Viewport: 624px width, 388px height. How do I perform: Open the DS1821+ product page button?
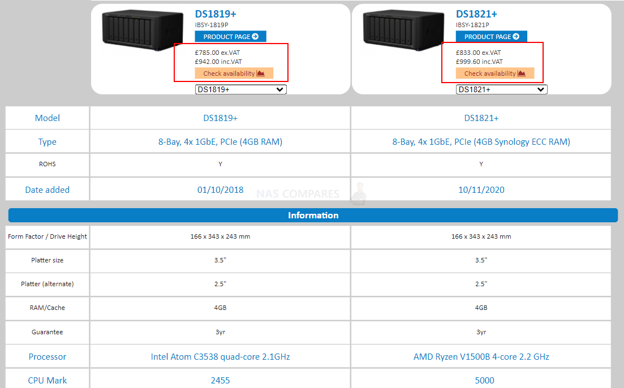(x=492, y=37)
